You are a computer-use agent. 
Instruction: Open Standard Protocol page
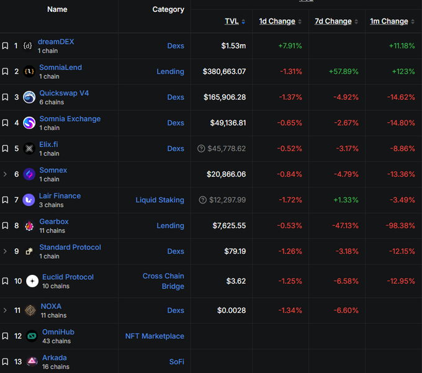pyautogui.click(x=70, y=247)
